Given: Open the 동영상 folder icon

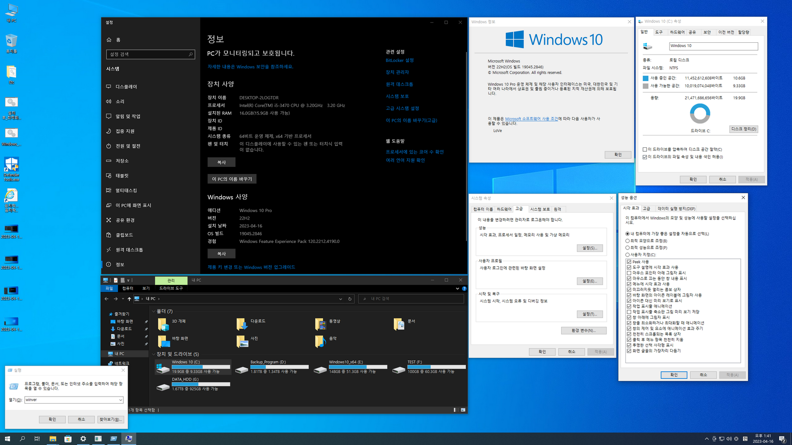Looking at the screenshot, I should (x=320, y=324).
